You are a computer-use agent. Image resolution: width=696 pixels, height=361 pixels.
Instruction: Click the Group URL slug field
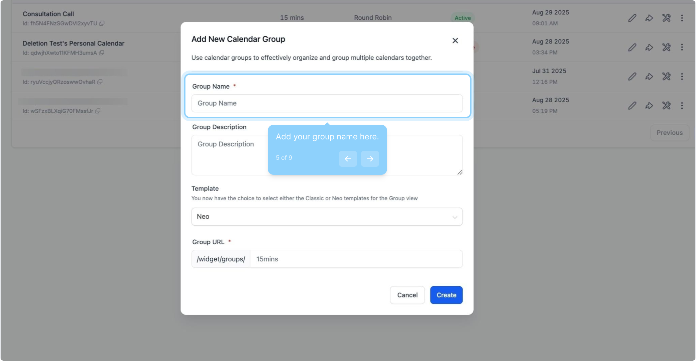[356, 259]
